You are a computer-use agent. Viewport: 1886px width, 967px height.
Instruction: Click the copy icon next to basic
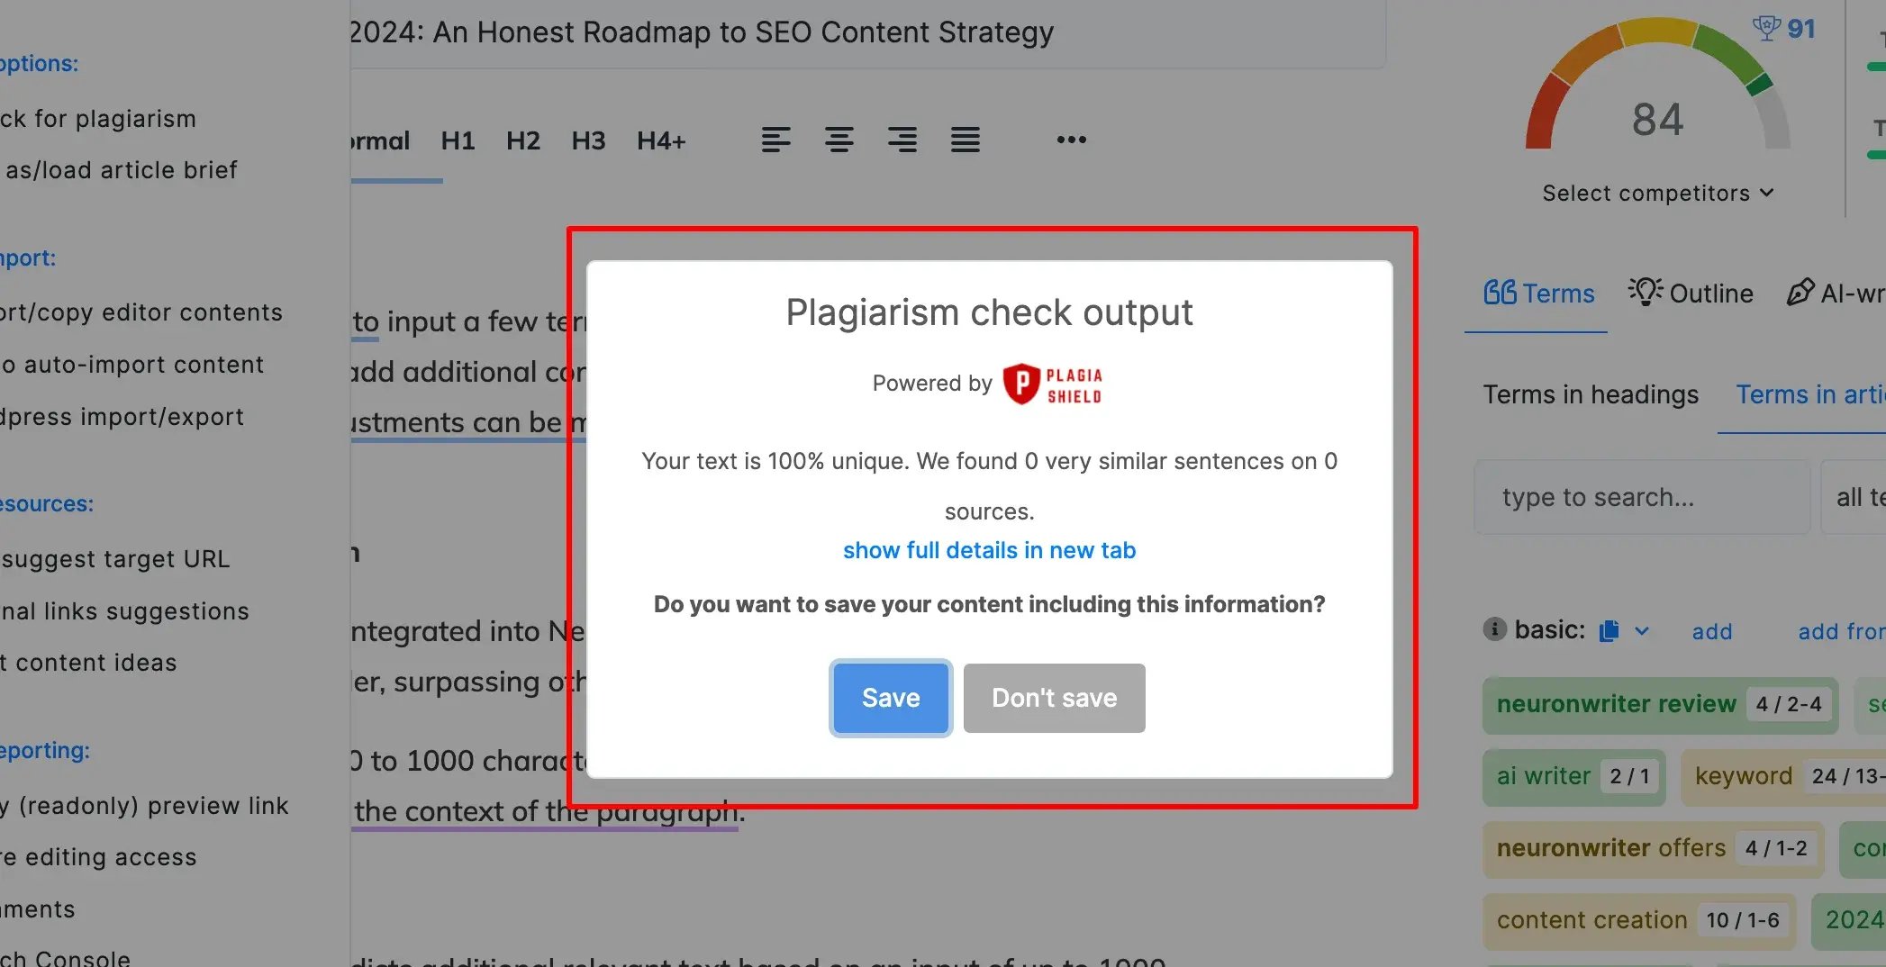(x=1609, y=631)
